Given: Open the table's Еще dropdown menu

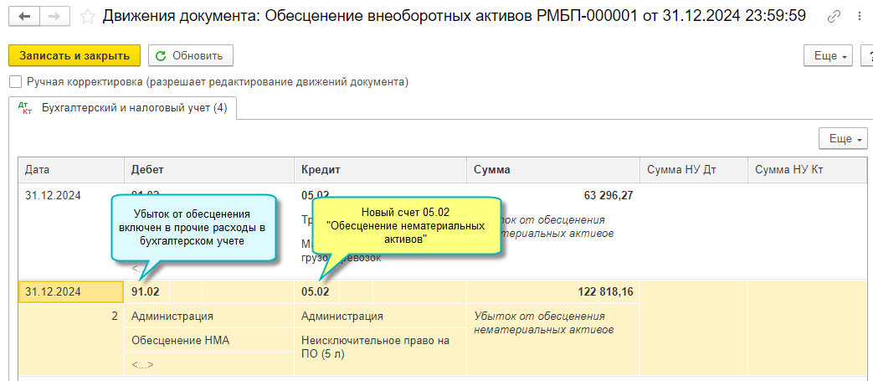Looking at the screenshot, I should click(843, 139).
